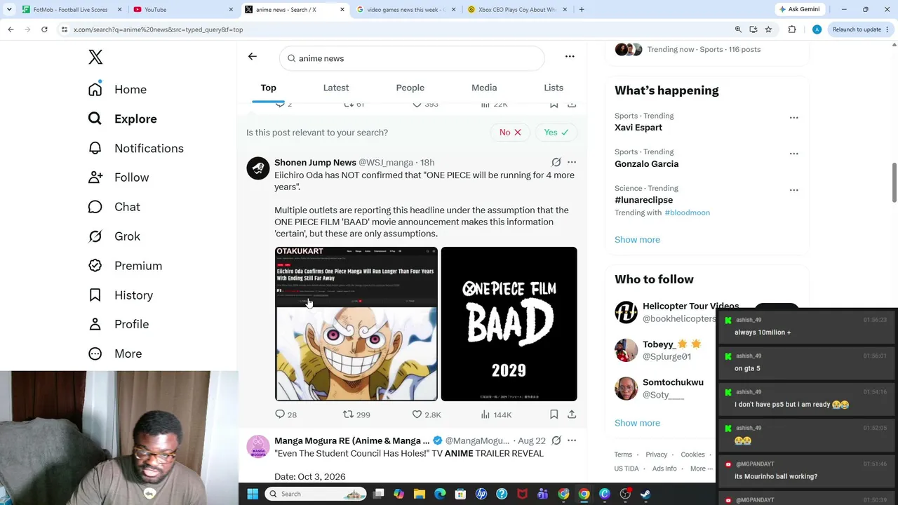Open the browser Extensions menu
Viewport: 898px width, 505px height.
(x=792, y=29)
